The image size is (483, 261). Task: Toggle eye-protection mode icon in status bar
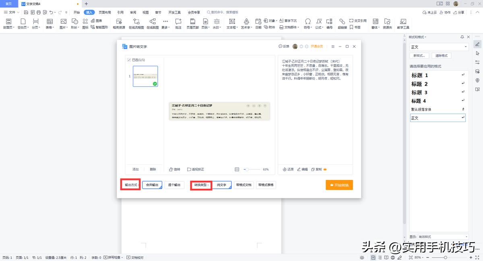click(x=362, y=257)
